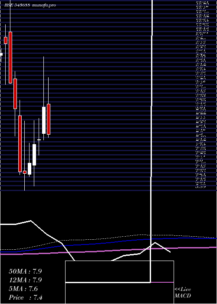Image resolution: width=217 pixels, height=304 pixels.
Task: Click the '<<Live MACD' label
Action: pyautogui.click(x=183, y=293)
